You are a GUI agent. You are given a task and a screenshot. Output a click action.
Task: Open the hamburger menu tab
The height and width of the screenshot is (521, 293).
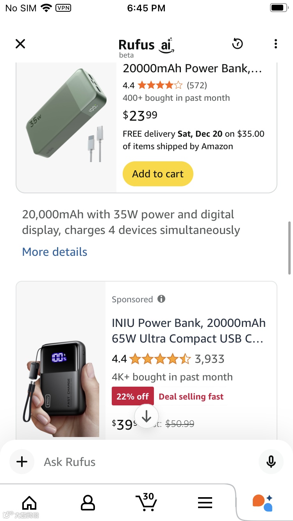click(x=205, y=502)
